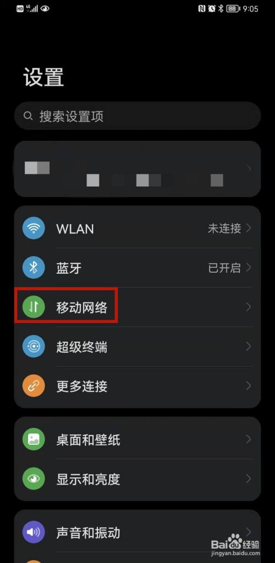Screen dimensions: 275x563
Task: Tap the 超级终端 circular icon
Action: (x=34, y=347)
